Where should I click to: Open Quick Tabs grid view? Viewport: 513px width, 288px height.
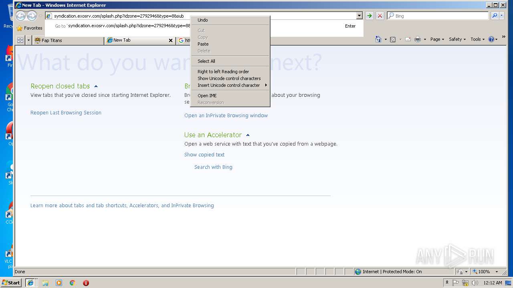click(x=20, y=40)
